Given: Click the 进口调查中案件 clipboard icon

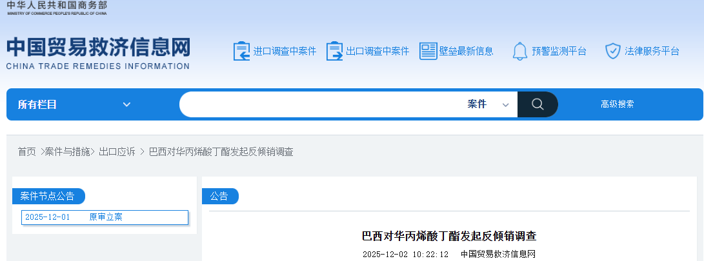Looking at the screenshot, I should point(241,51).
